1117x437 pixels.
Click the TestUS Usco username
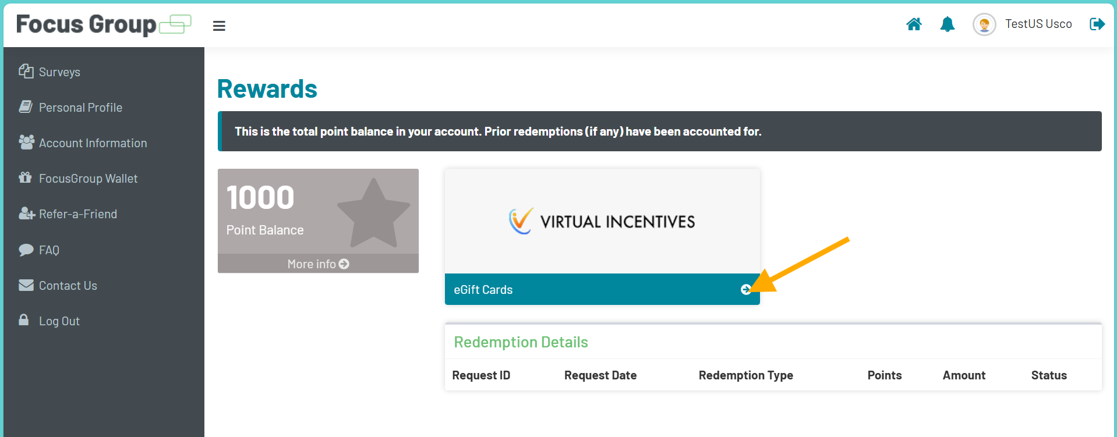tap(1038, 24)
